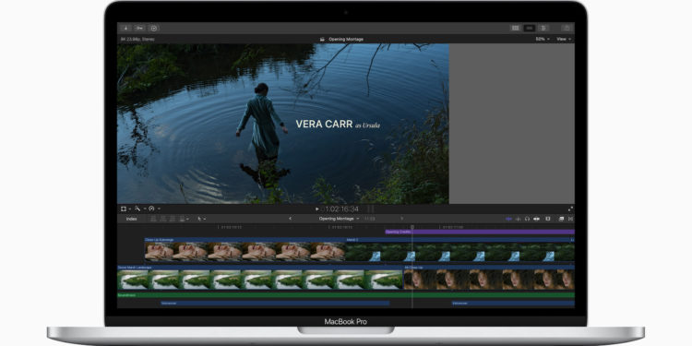Image resolution: width=692 pixels, height=346 pixels.
Task: Expand the tool selector chevron
Action: tap(204, 219)
